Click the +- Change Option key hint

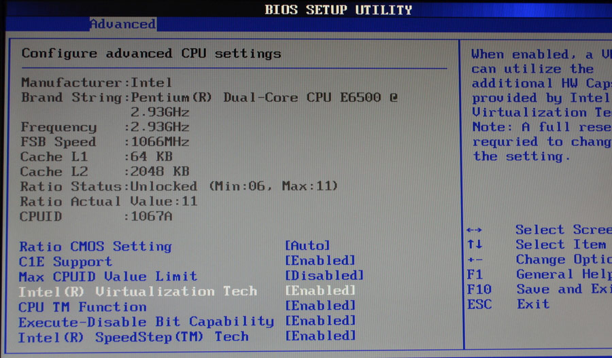pyautogui.click(x=475, y=259)
